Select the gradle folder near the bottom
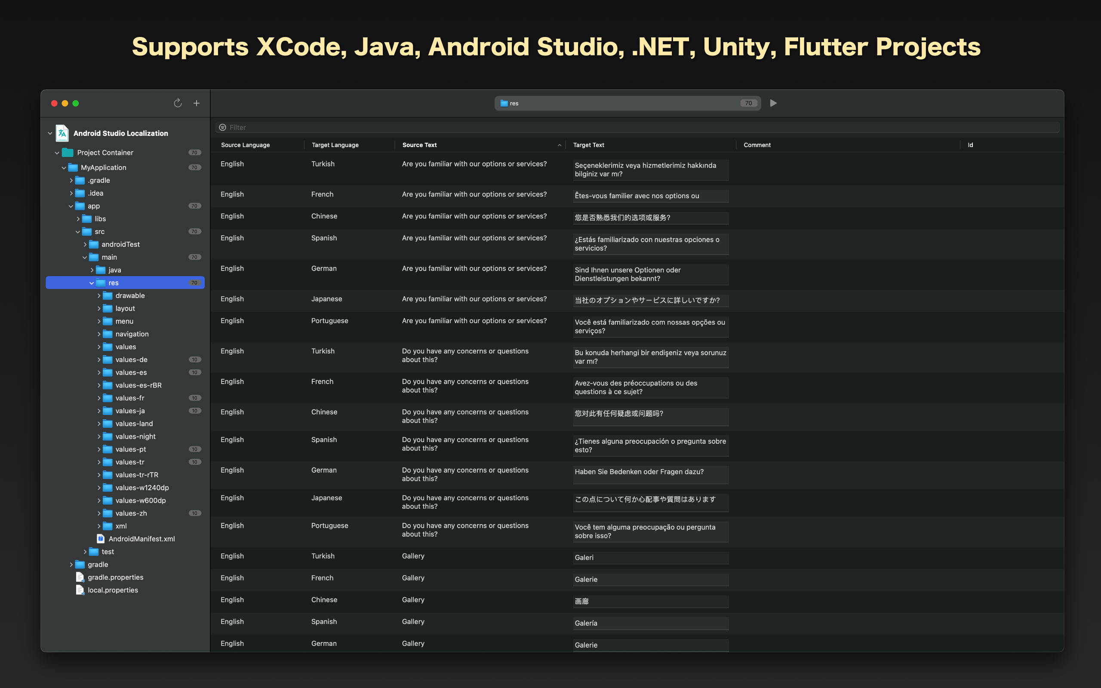 pyautogui.click(x=125, y=564)
